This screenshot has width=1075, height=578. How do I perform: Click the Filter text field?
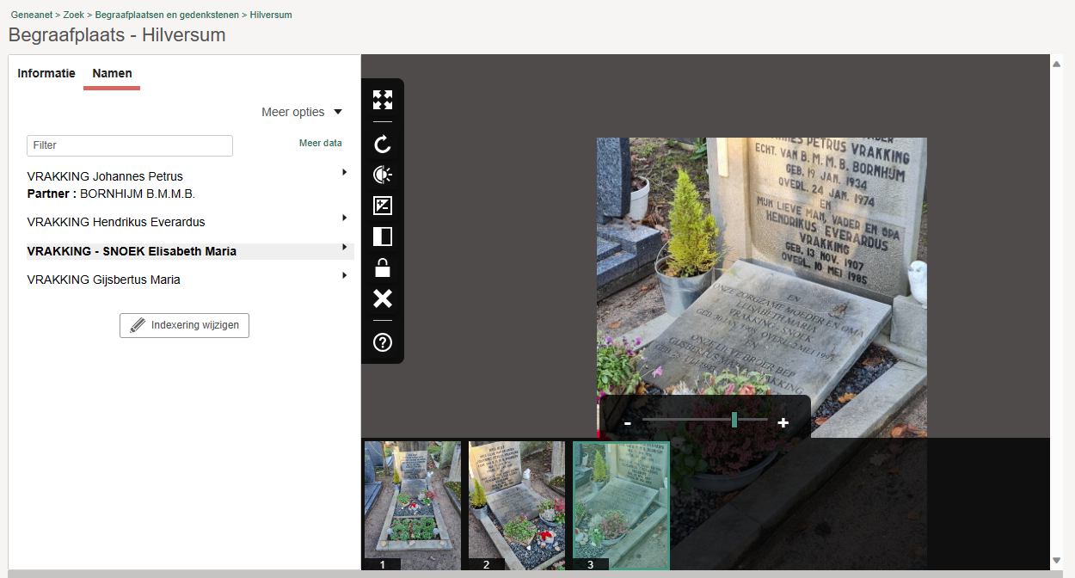click(130, 145)
